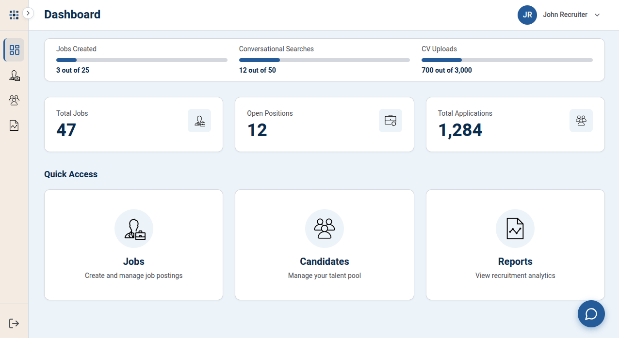Click the Open Positions value 12
The height and width of the screenshot is (338, 619).
pos(257,130)
